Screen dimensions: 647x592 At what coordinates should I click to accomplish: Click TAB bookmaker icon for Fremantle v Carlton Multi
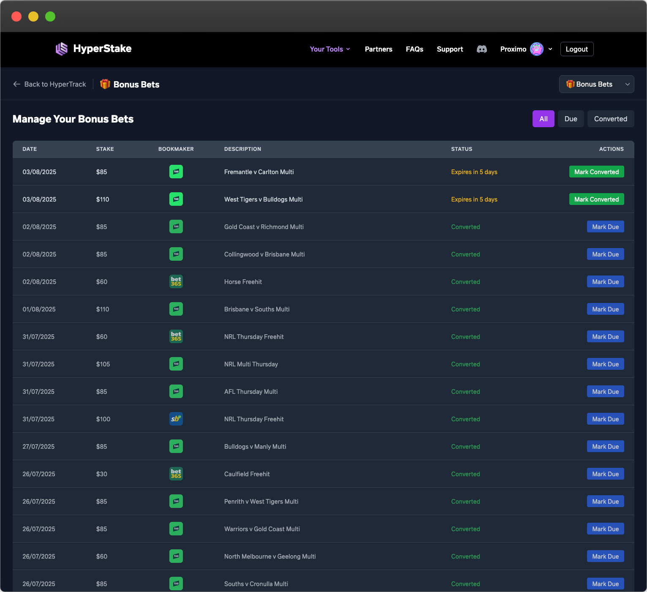click(x=176, y=172)
